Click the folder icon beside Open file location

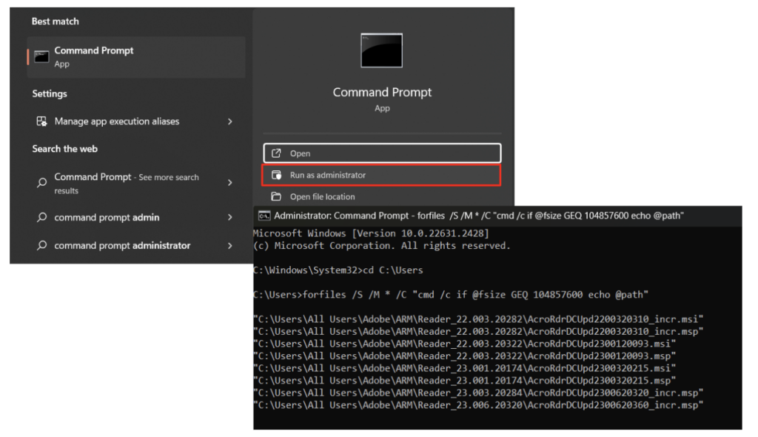277,196
